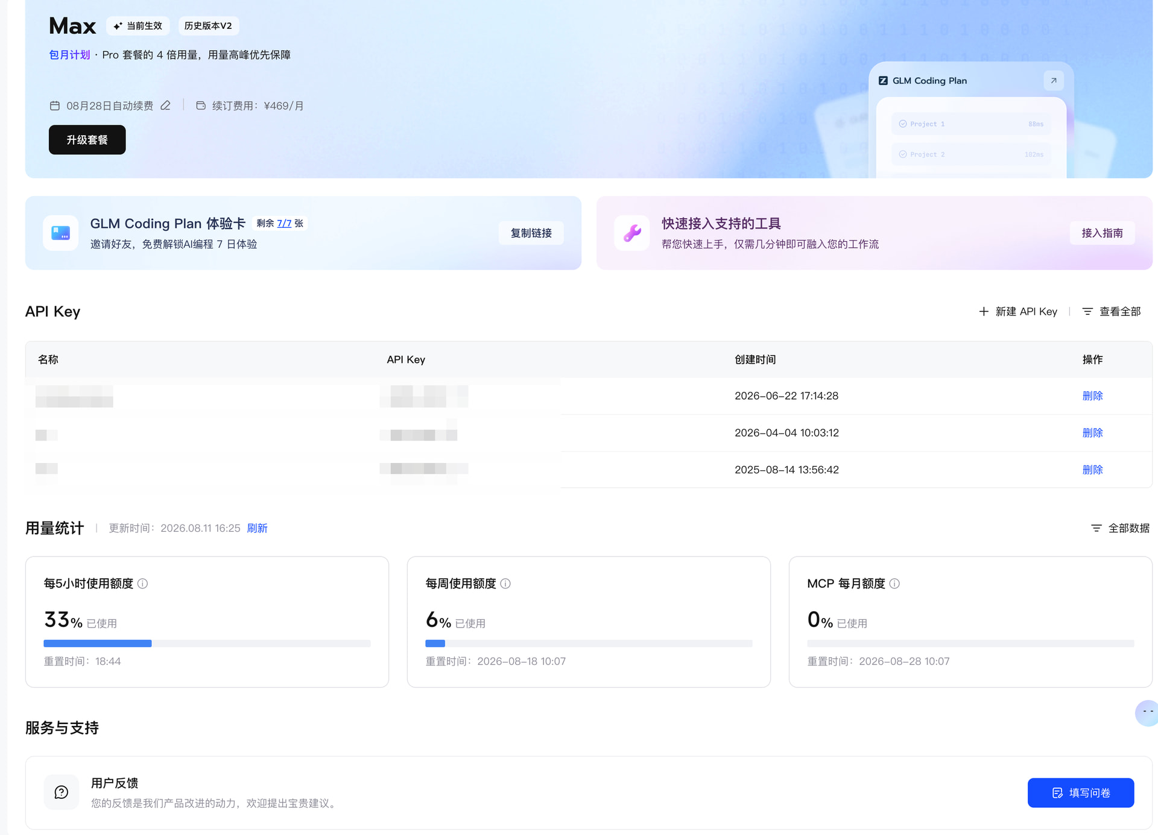The image size is (1158, 835).
Task: View all API keys with 查看全部
Action: click(1112, 312)
